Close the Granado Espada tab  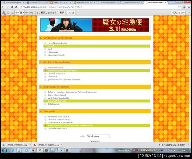pyautogui.click(x=23, y=3)
